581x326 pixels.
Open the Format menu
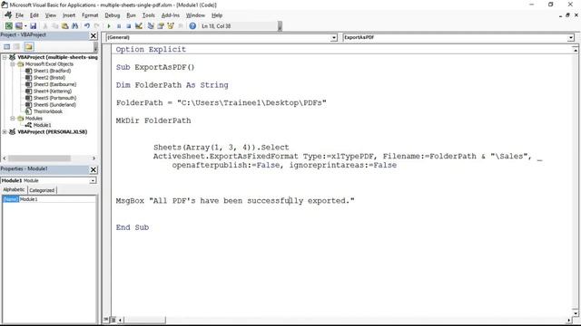(90, 15)
